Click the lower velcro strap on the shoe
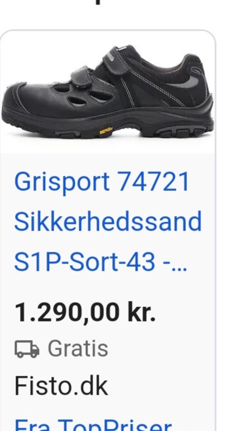The image size is (225, 431). coord(82,77)
